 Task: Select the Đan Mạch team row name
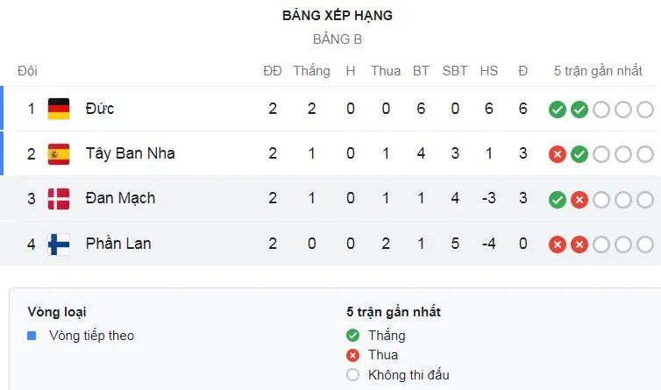coord(120,199)
